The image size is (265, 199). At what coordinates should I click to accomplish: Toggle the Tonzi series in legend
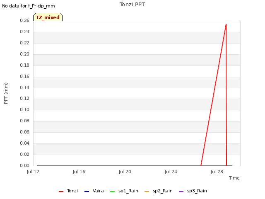(x=68, y=191)
